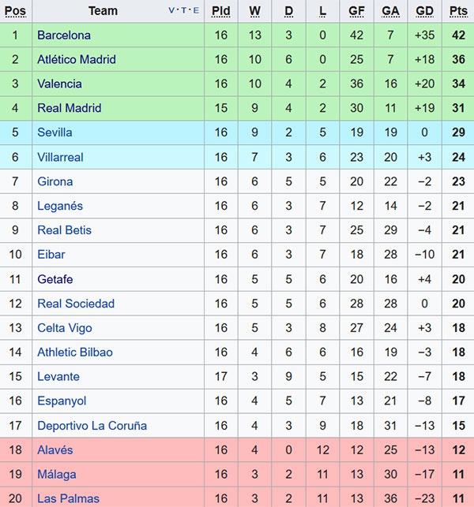Open the Villarreal link

(x=60, y=158)
